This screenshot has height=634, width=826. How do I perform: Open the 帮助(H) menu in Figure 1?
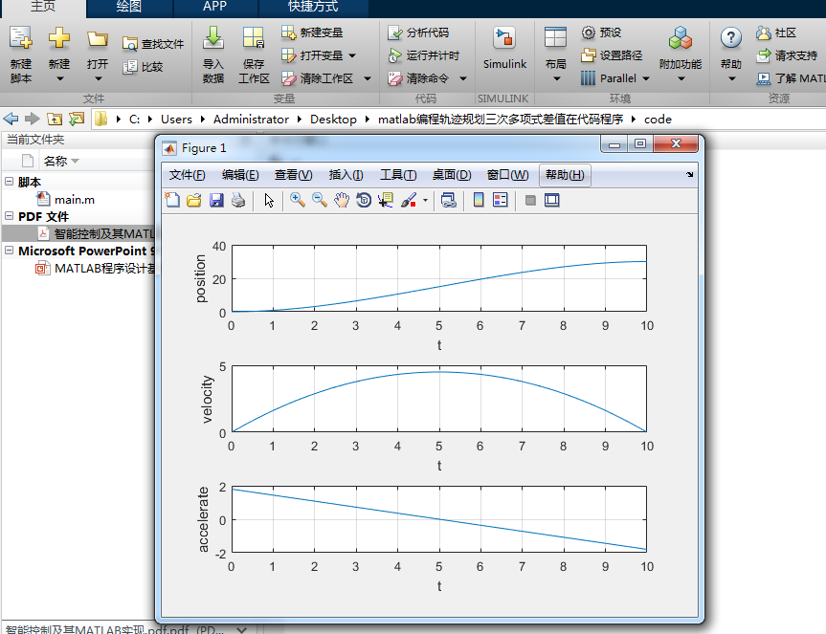[x=565, y=175]
